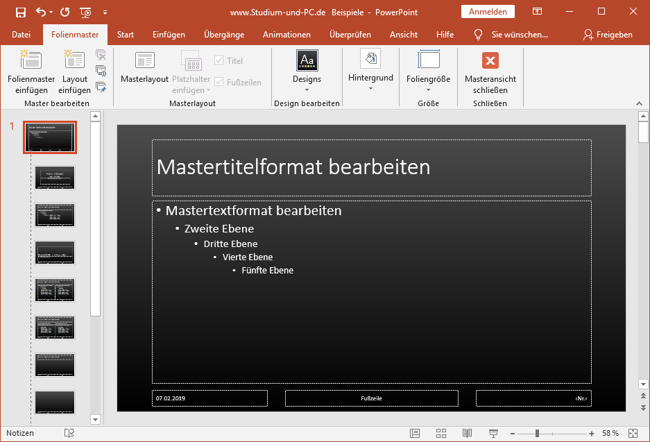Save the presentation via Quick Access
Screen dimensions: 650x442
(21, 12)
